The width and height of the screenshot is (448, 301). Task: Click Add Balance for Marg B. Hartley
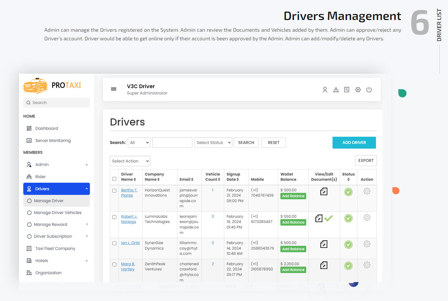click(293, 270)
